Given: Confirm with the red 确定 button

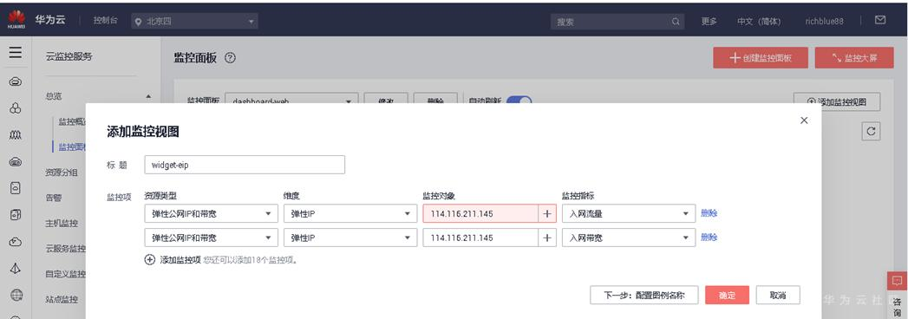Looking at the screenshot, I should (728, 296).
